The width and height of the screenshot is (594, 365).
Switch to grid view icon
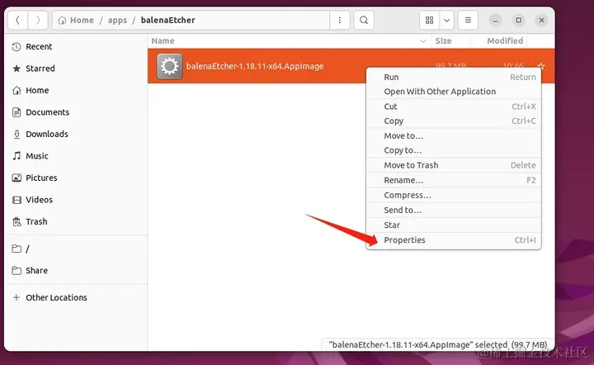coord(429,20)
